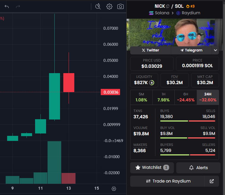Select the 24H timeframe tab

(208, 97)
